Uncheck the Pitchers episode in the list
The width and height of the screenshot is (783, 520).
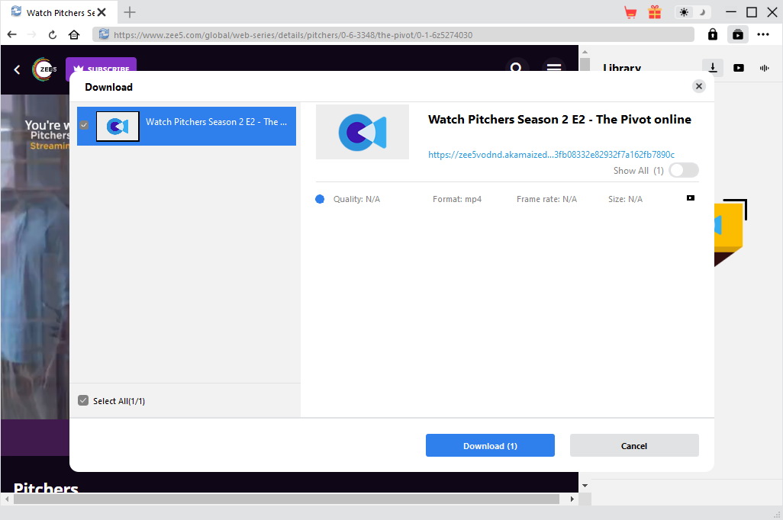84,126
